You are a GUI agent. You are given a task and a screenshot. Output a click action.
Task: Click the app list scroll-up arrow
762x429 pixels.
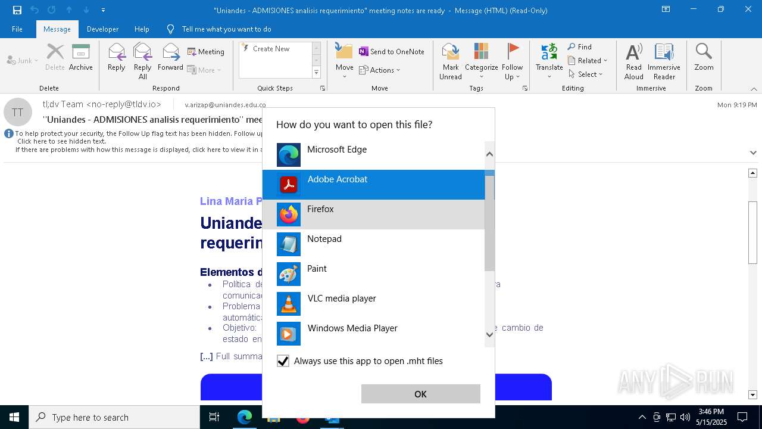pyautogui.click(x=489, y=154)
